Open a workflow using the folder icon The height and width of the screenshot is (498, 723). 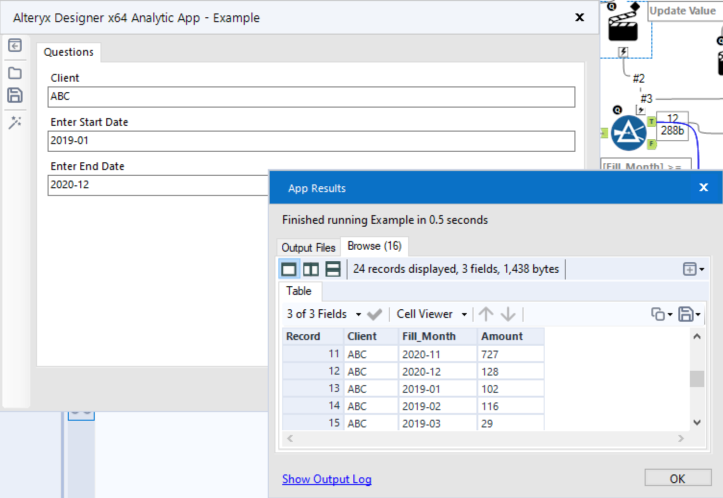pos(15,73)
